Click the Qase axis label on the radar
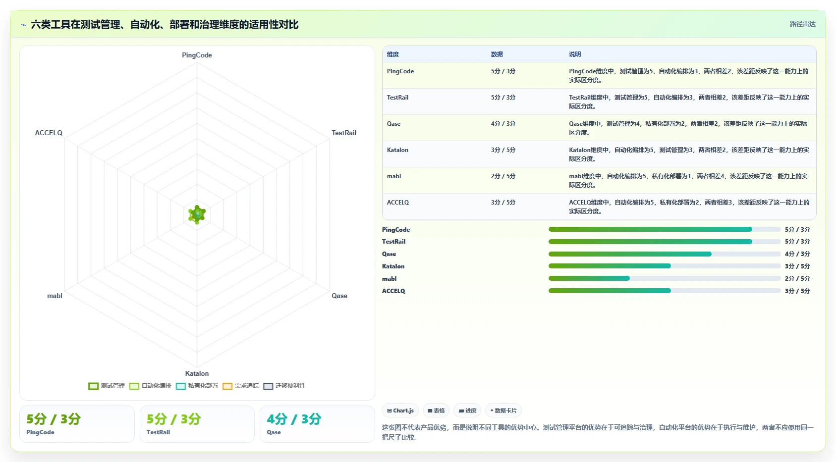The width and height of the screenshot is (836, 462). point(339,296)
